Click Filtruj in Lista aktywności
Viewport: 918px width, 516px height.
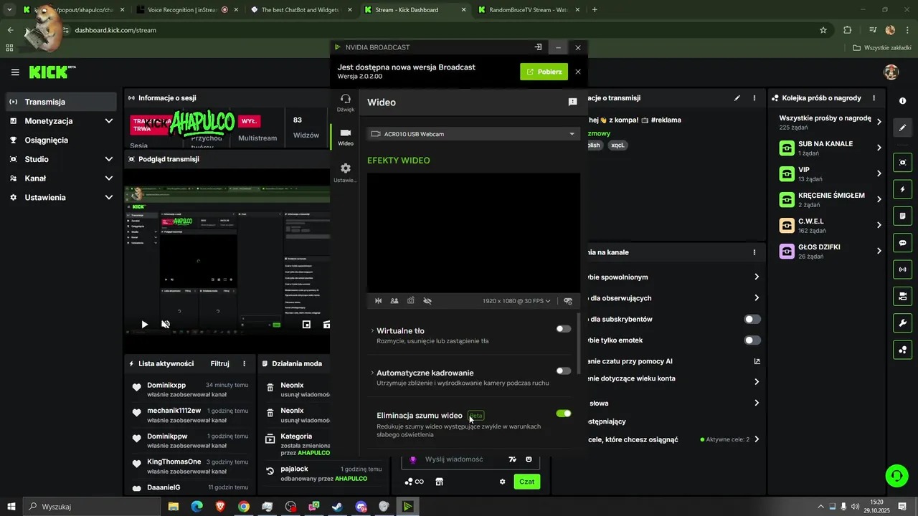[x=219, y=363]
